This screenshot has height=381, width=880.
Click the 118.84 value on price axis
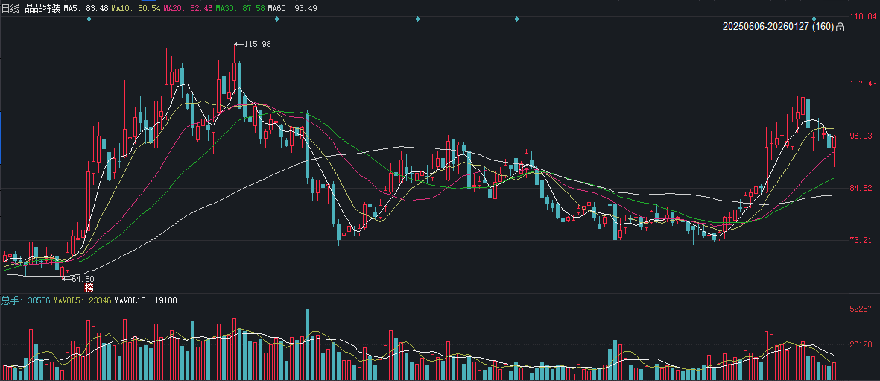pyautogui.click(x=864, y=16)
